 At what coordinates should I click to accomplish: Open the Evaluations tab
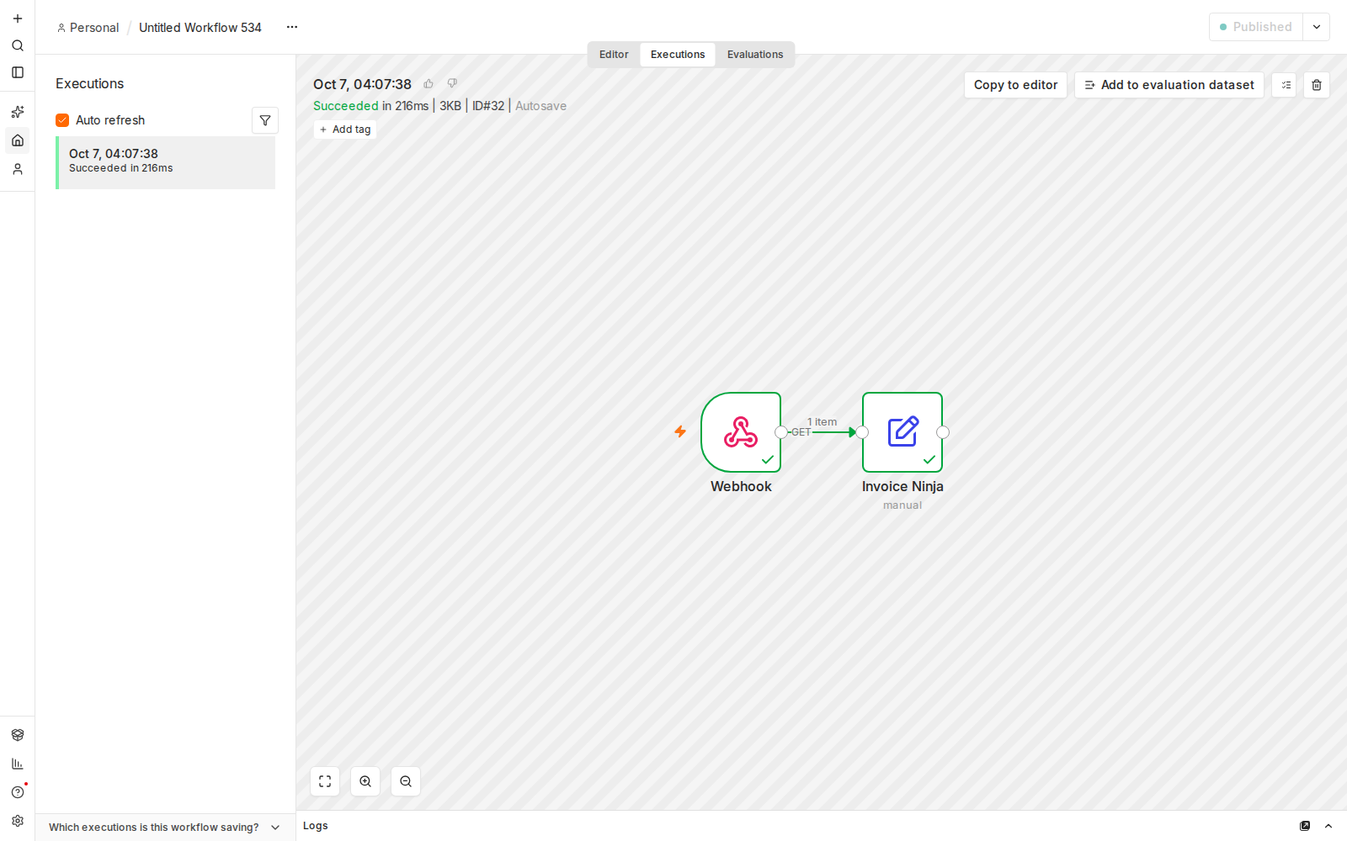tap(755, 55)
